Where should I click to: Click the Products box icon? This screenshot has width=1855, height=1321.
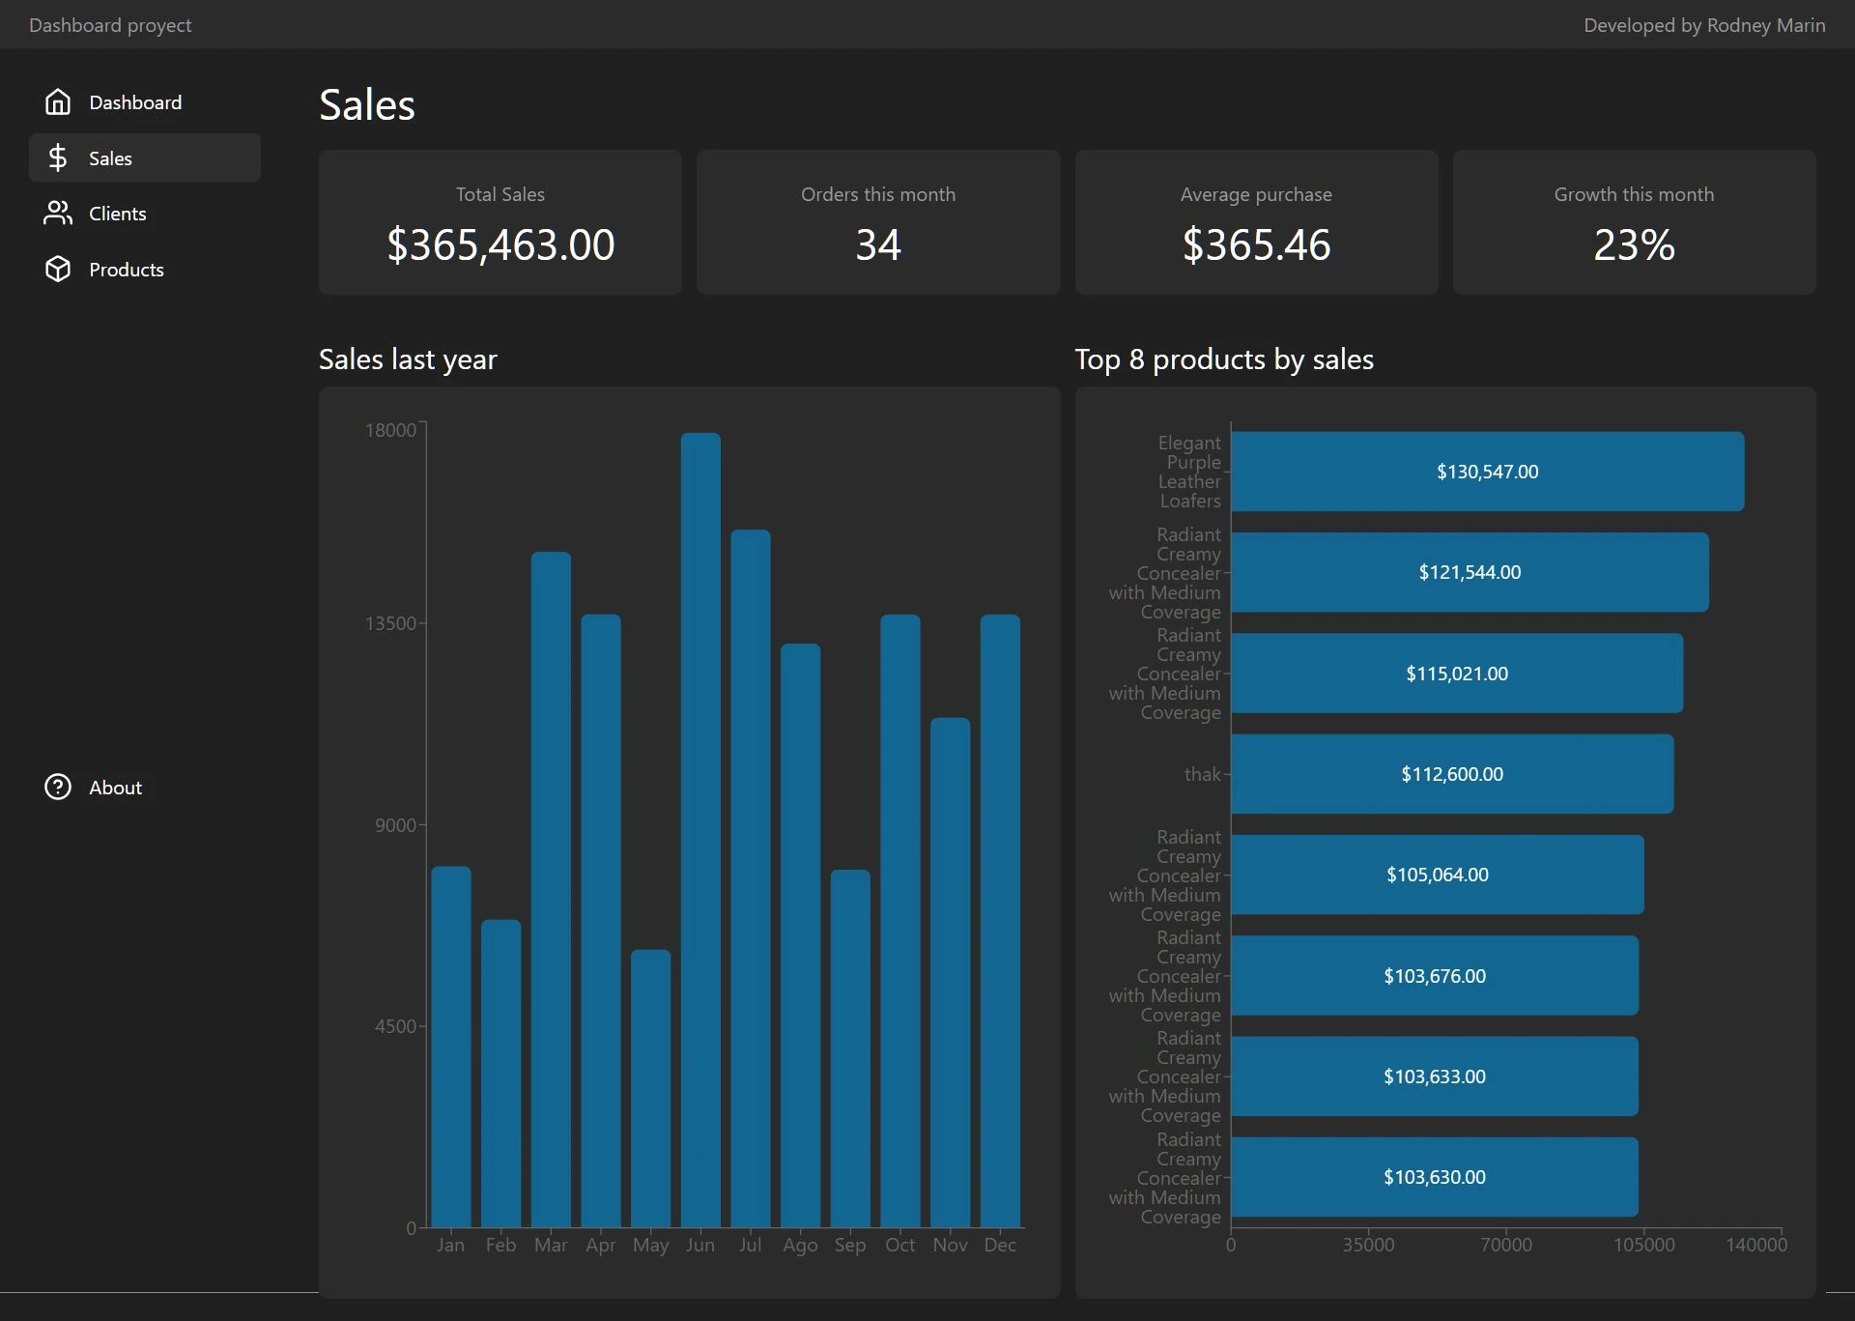point(58,270)
